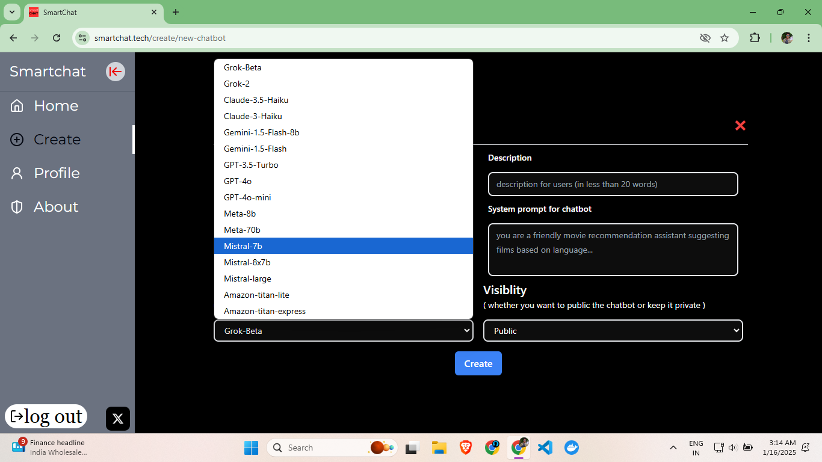Open the X (Twitter) link icon
The width and height of the screenshot is (822, 462).
point(118,419)
